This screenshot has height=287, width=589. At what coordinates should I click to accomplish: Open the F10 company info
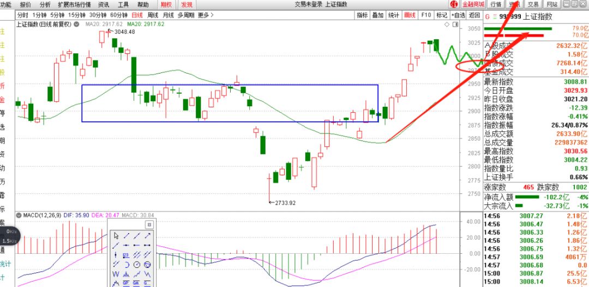[x=425, y=15]
